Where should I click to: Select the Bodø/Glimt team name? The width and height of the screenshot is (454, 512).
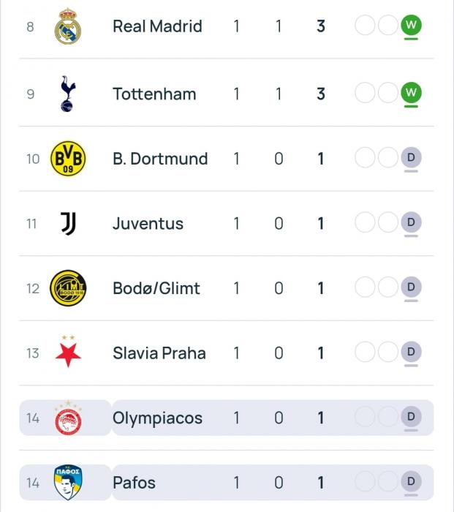(156, 288)
